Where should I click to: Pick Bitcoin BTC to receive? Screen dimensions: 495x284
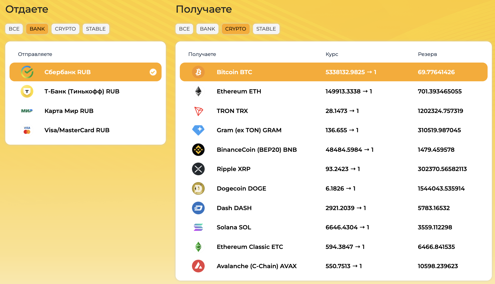[x=334, y=72]
